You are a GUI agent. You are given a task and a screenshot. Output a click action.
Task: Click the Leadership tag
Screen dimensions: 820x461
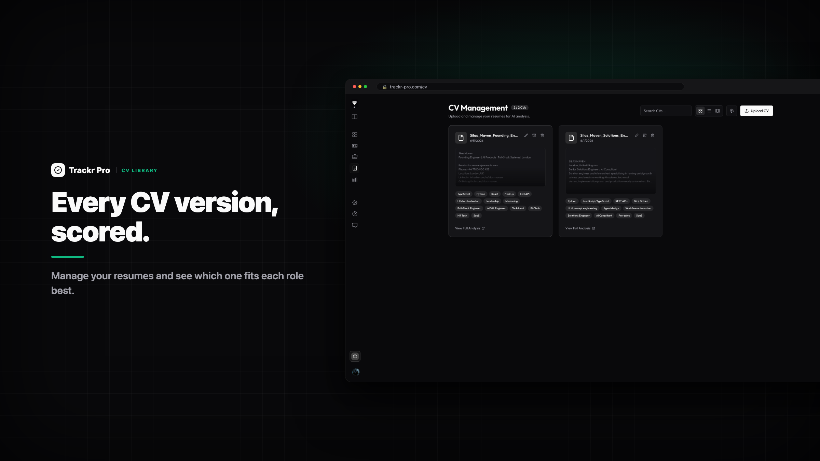[x=492, y=201]
